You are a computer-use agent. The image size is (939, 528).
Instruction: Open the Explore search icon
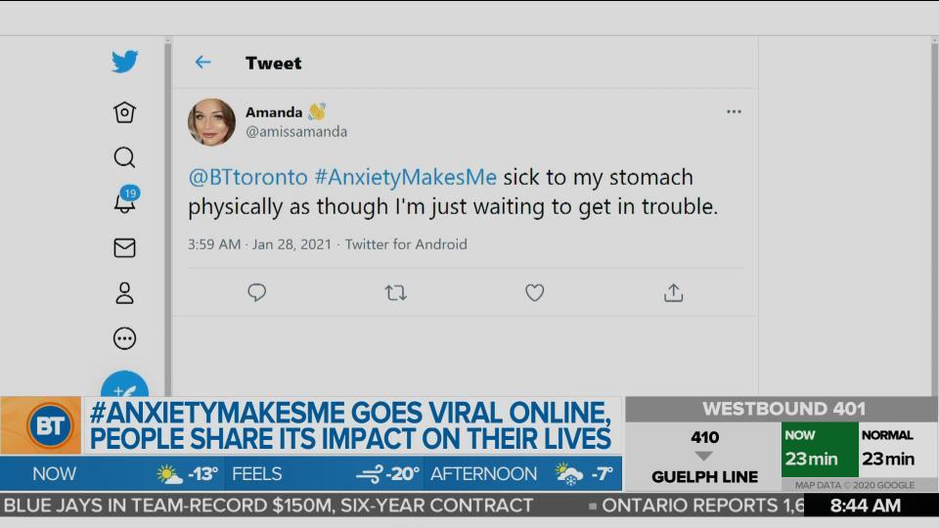(x=124, y=157)
